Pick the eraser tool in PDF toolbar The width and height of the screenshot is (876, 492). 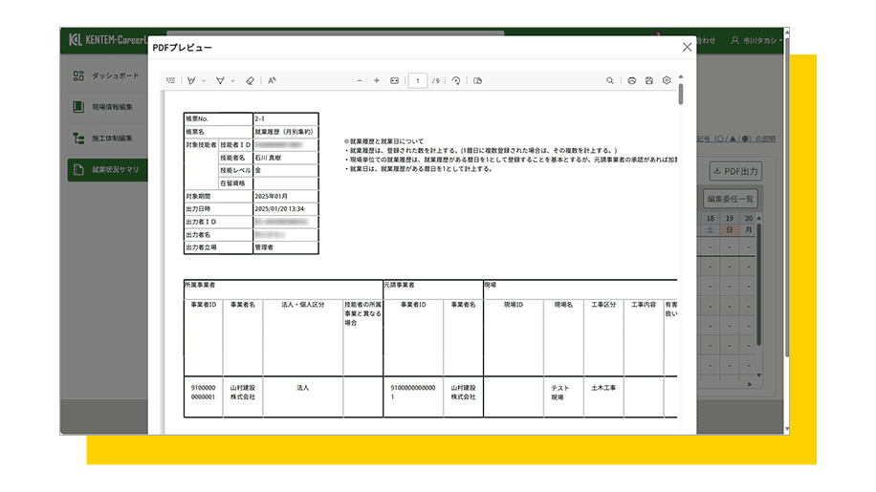250,81
